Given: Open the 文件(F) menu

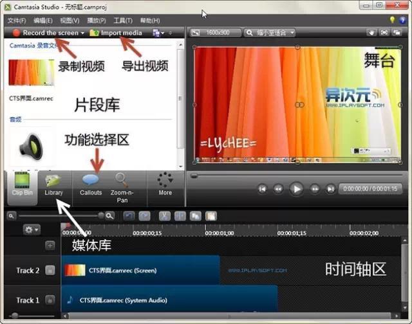Looking at the screenshot, I should [x=17, y=21].
